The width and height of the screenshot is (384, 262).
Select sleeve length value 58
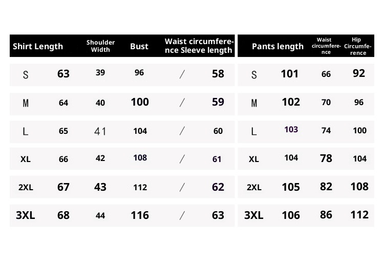click(x=218, y=74)
